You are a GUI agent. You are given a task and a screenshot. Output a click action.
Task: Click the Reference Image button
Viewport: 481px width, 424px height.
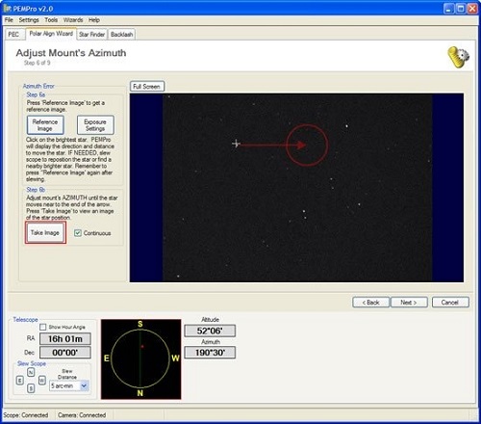(45, 125)
